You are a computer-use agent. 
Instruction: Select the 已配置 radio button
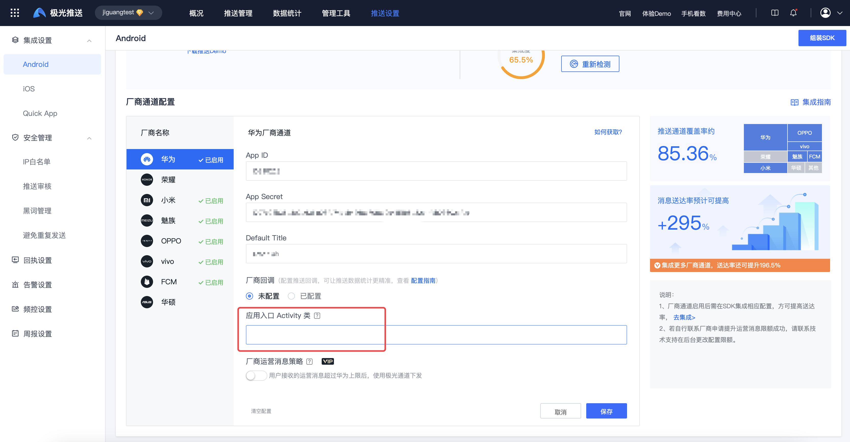(x=291, y=296)
